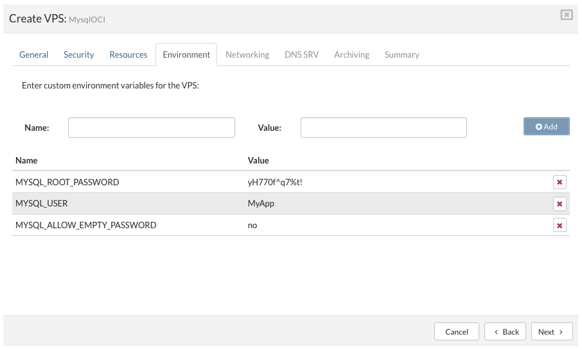Open the Security tab
Viewport: 582px width, 350px height.
pos(79,54)
